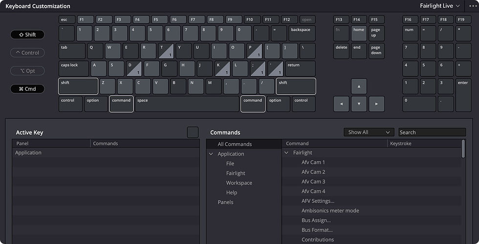Click the home key
The height and width of the screenshot is (244, 479).
359,33
